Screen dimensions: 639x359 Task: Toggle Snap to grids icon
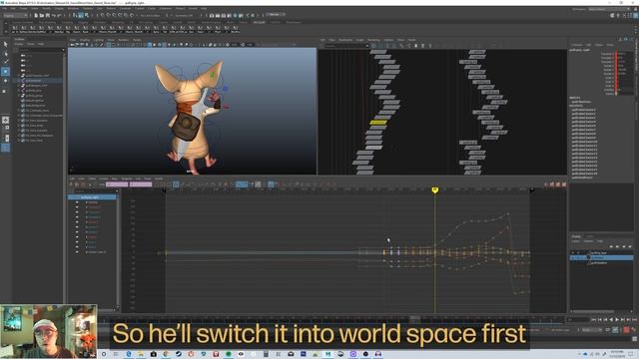103,16
